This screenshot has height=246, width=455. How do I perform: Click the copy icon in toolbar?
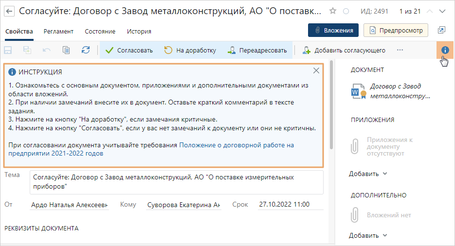pyautogui.click(x=66, y=50)
